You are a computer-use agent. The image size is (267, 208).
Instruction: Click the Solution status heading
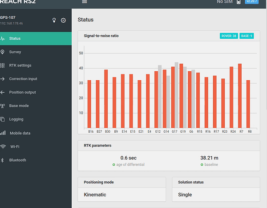coord(191,182)
